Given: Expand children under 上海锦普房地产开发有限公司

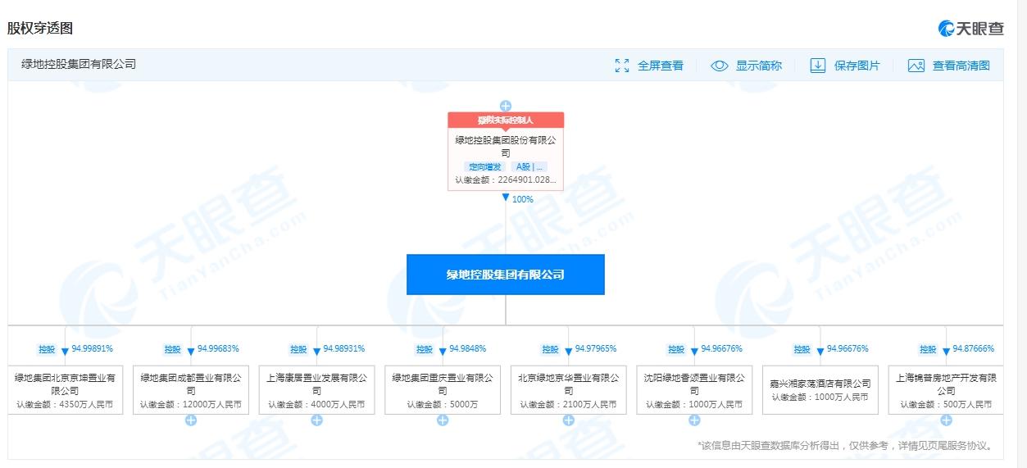Looking at the screenshot, I should (x=947, y=420).
